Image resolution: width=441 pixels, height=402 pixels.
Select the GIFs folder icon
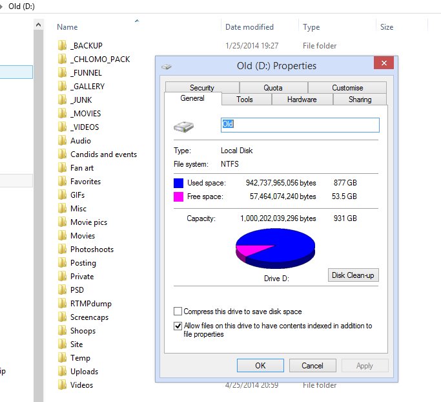coord(62,195)
